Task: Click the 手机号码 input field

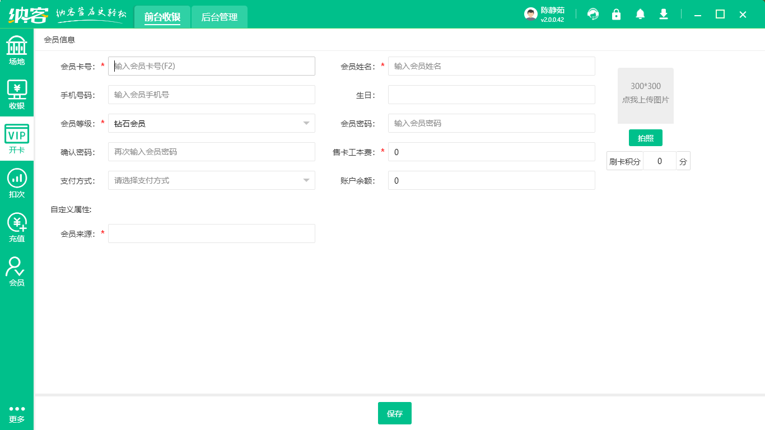Action: click(x=211, y=95)
